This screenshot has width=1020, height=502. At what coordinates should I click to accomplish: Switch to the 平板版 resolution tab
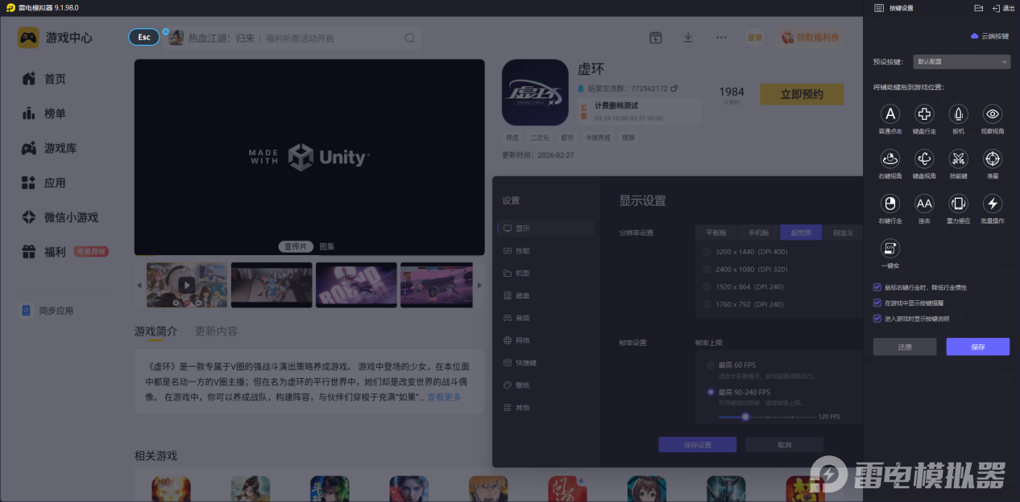click(716, 232)
